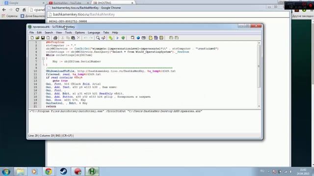314x176 pixels.
Task: Click the green AutoHotkey H taskbar icon
Action: [92, 172]
